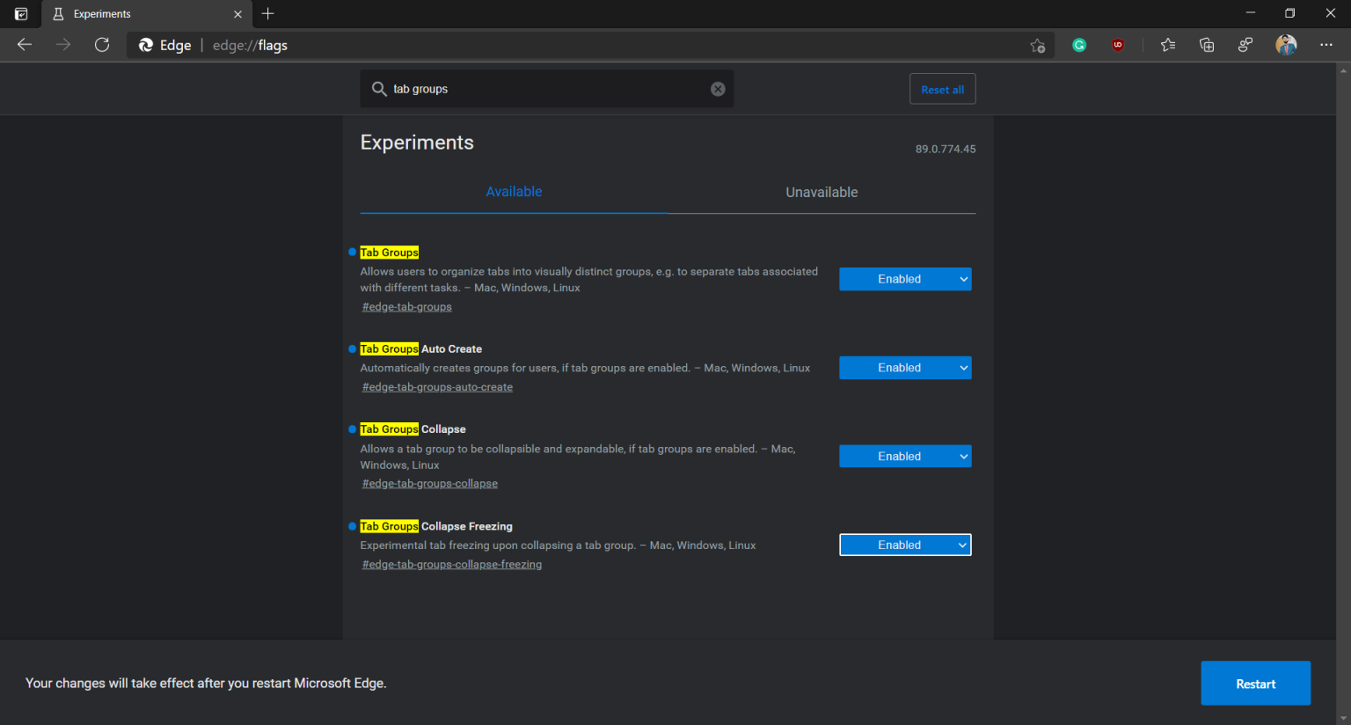Click the Reset all button
1351x725 pixels.
coord(942,90)
